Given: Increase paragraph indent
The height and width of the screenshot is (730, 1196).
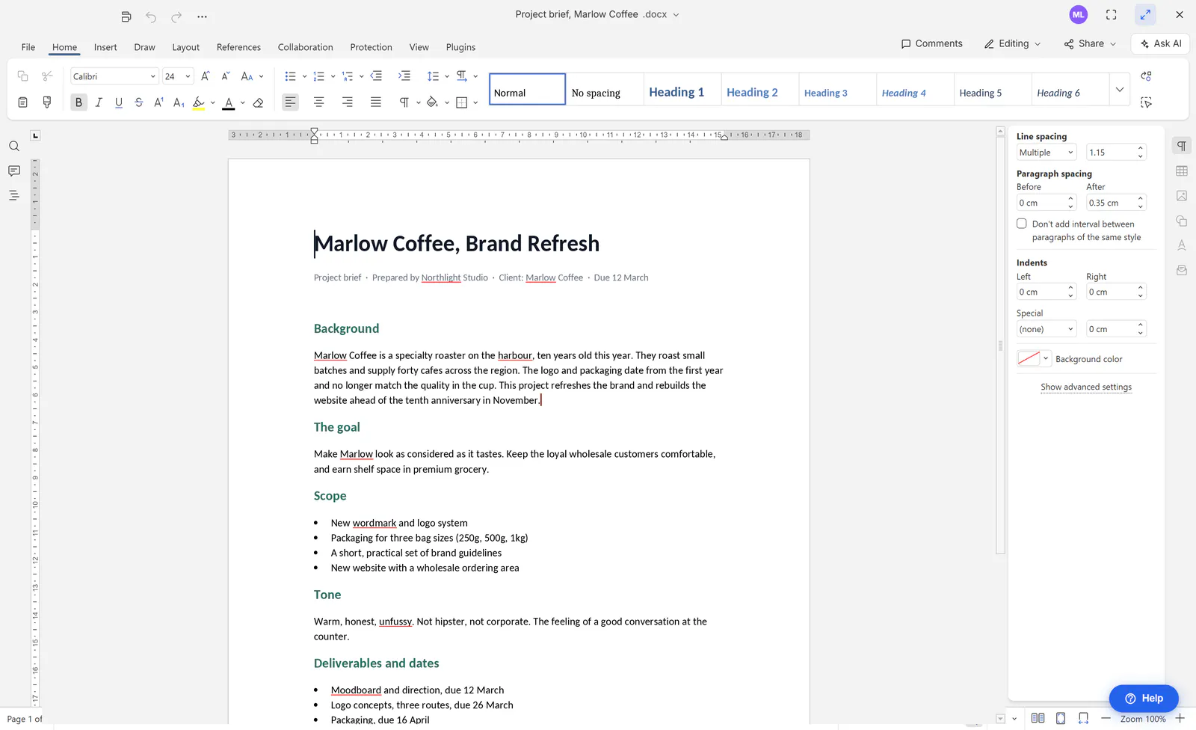Looking at the screenshot, I should coord(404,76).
